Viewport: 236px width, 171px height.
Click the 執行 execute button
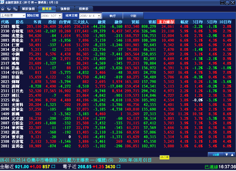pos(112,16)
